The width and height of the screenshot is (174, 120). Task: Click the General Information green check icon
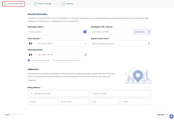(x=4, y=4)
